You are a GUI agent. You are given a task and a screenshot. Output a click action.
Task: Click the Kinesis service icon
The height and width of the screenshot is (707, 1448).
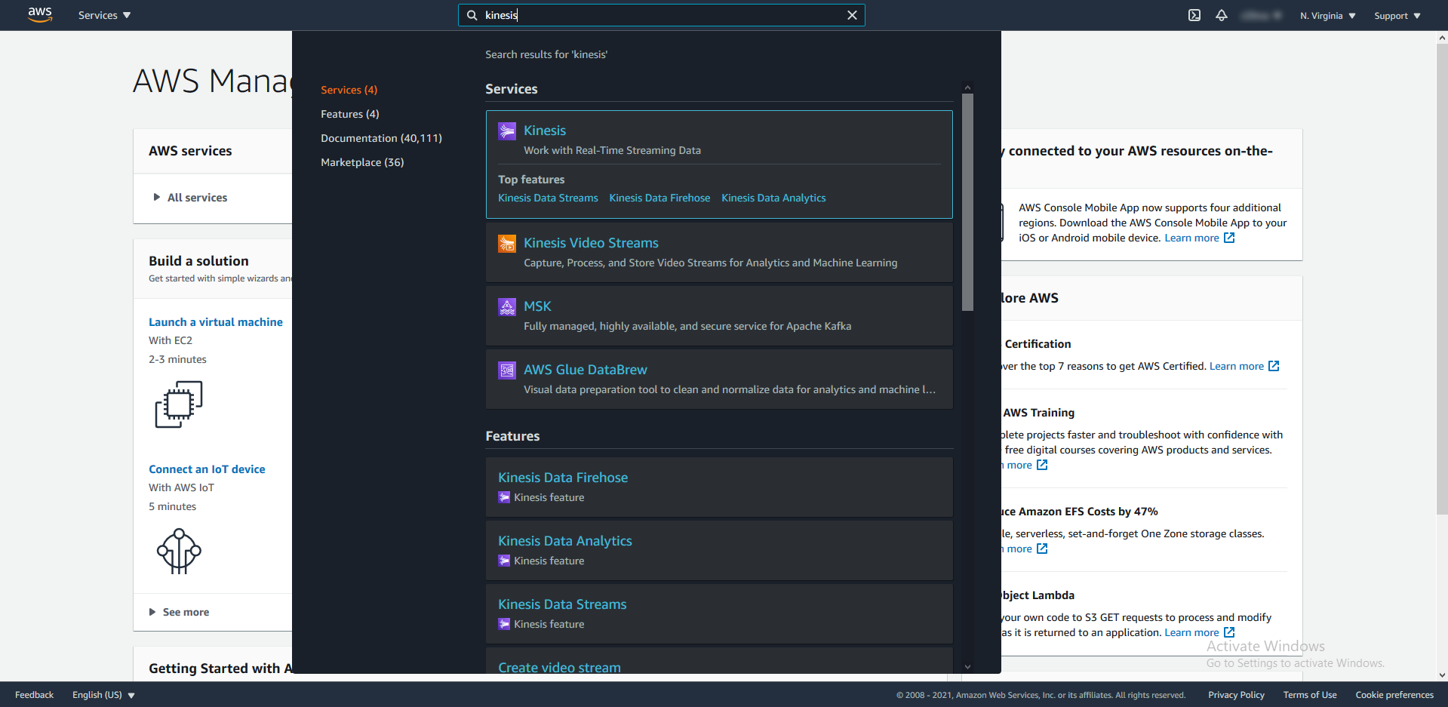[507, 131]
